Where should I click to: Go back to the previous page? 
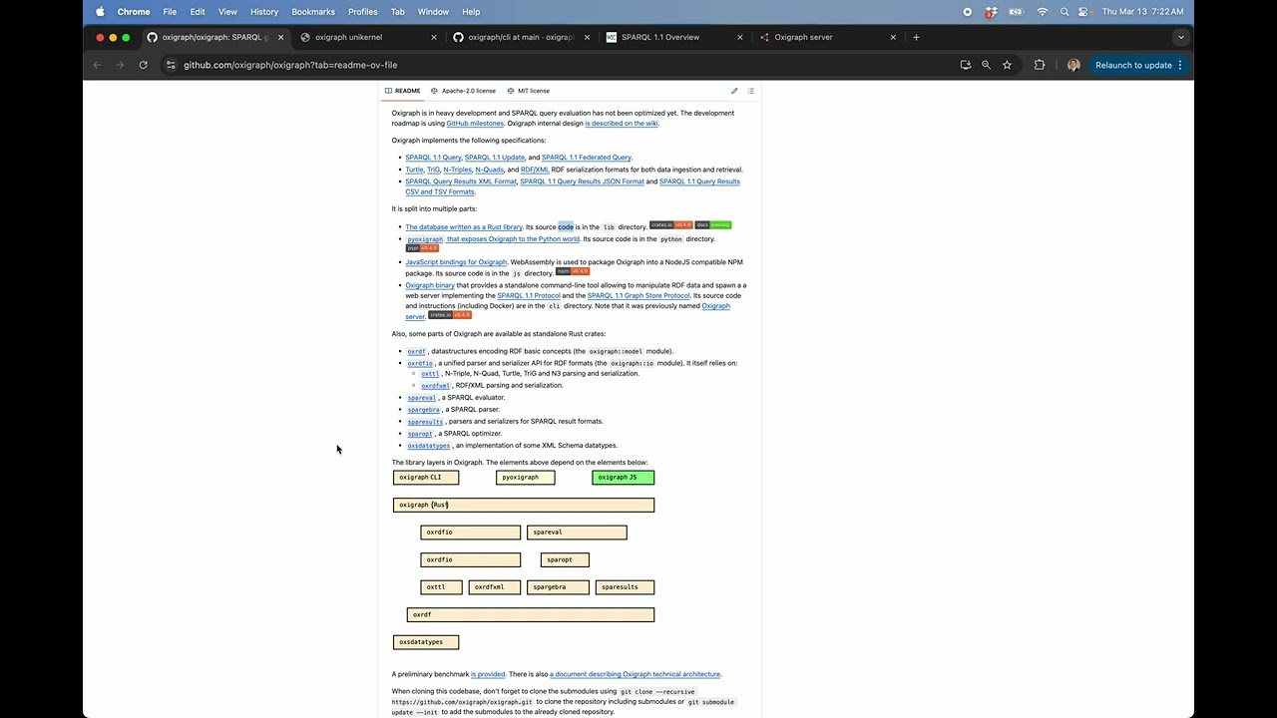[x=97, y=65]
